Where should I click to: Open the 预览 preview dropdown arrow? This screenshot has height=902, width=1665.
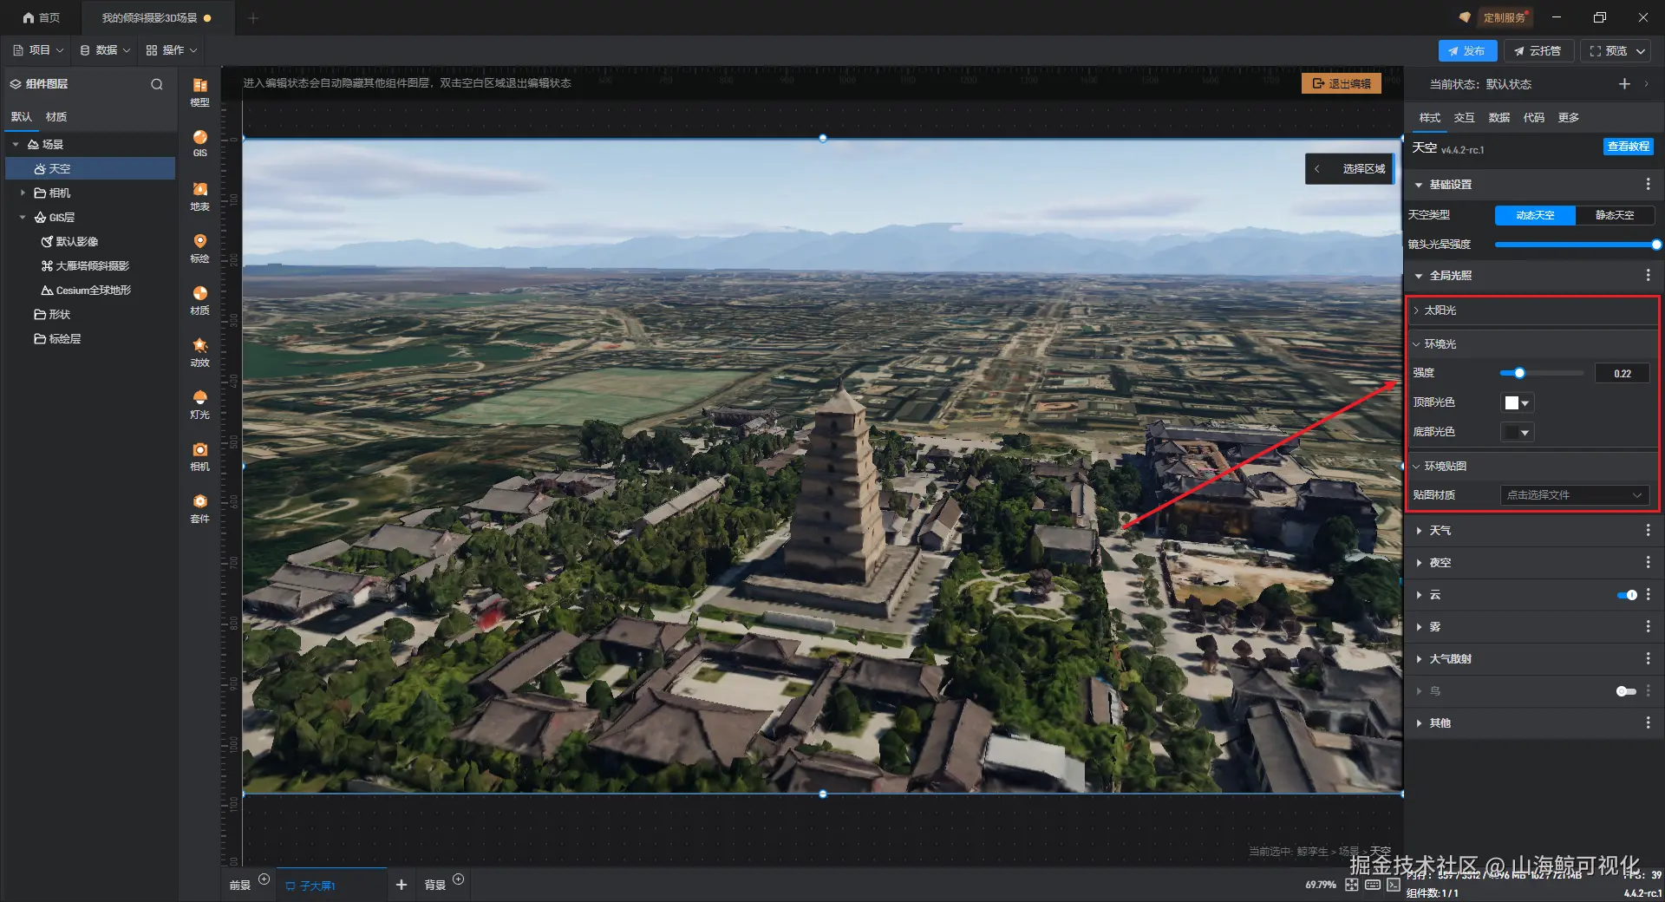(x=1641, y=51)
